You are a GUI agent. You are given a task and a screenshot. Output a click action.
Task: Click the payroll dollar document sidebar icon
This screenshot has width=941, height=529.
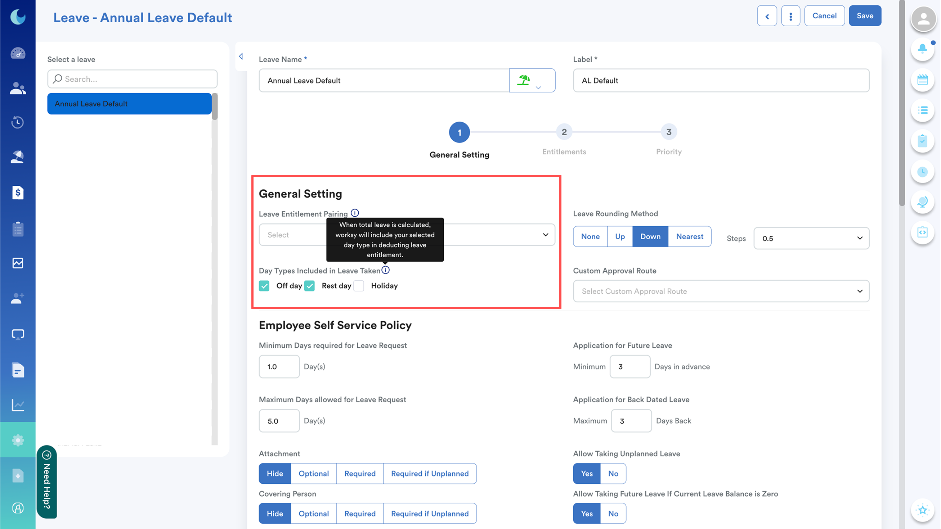click(x=18, y=193)
